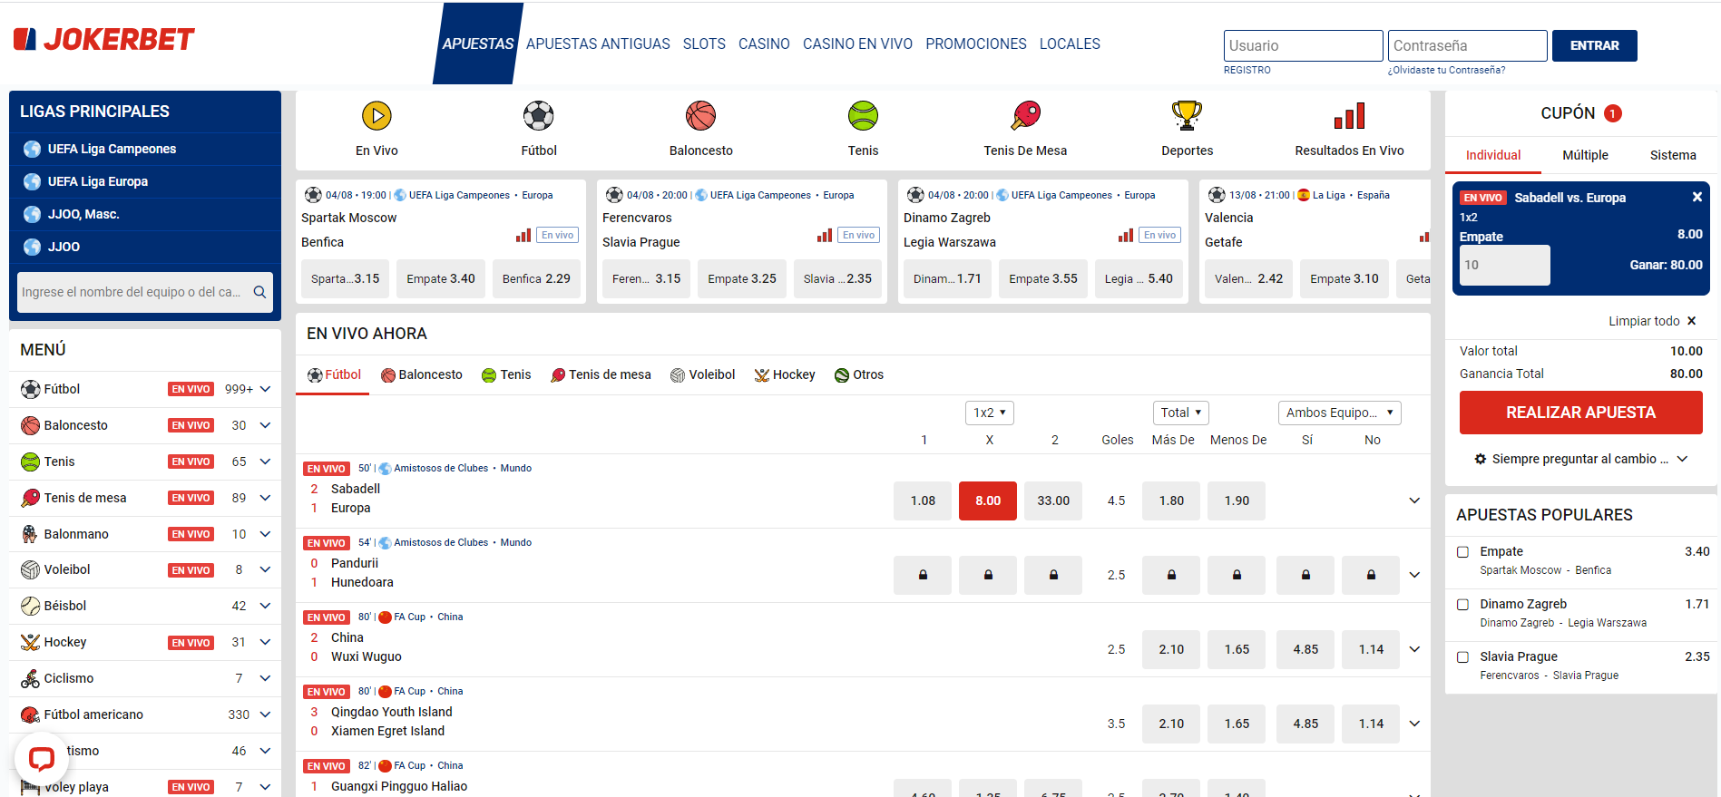Select the Fútbol soccer ball icon in top bar
Screen dimensions: 1721x797
pos(539,116)
